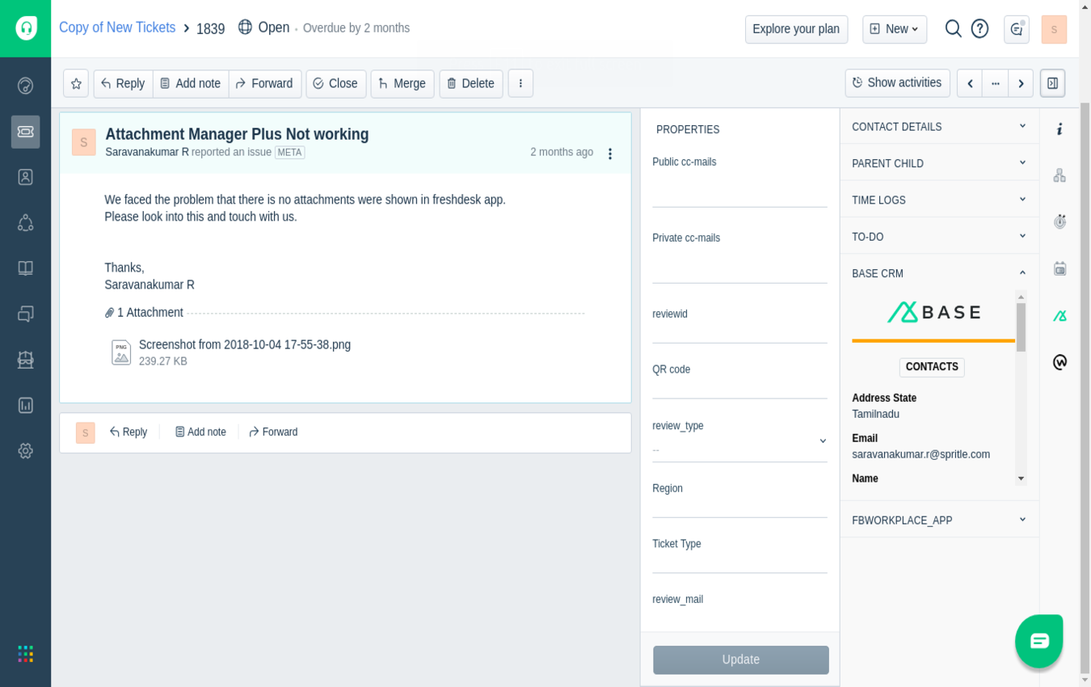
Task: Select the CONTACTS tab in Base CRM
Action: pyautogui.click(x=932, y=367)
